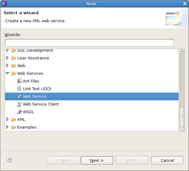Click the Web Services folder icon

pyautogui.click(x=13, y=74)
